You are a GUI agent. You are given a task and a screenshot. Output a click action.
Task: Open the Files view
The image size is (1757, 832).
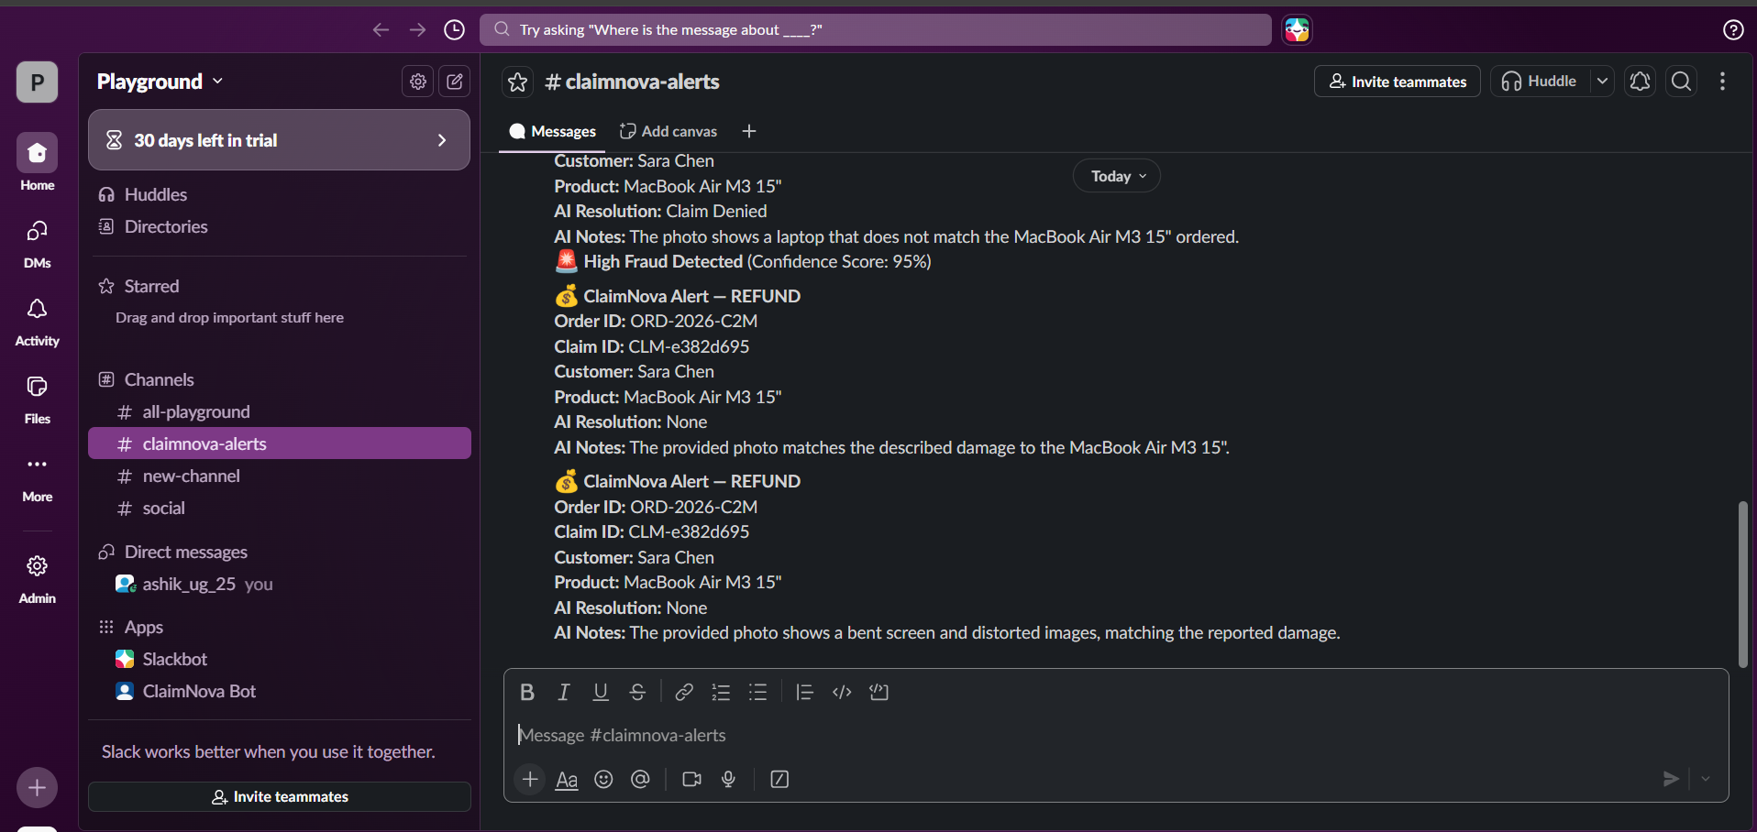pos(38,400)
